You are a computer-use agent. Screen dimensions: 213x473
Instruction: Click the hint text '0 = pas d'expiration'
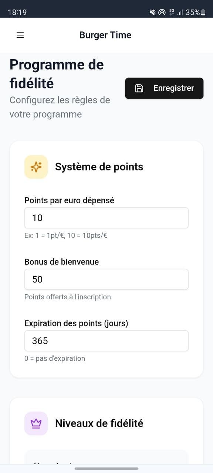pyautogui.click(x=54, y=358)
